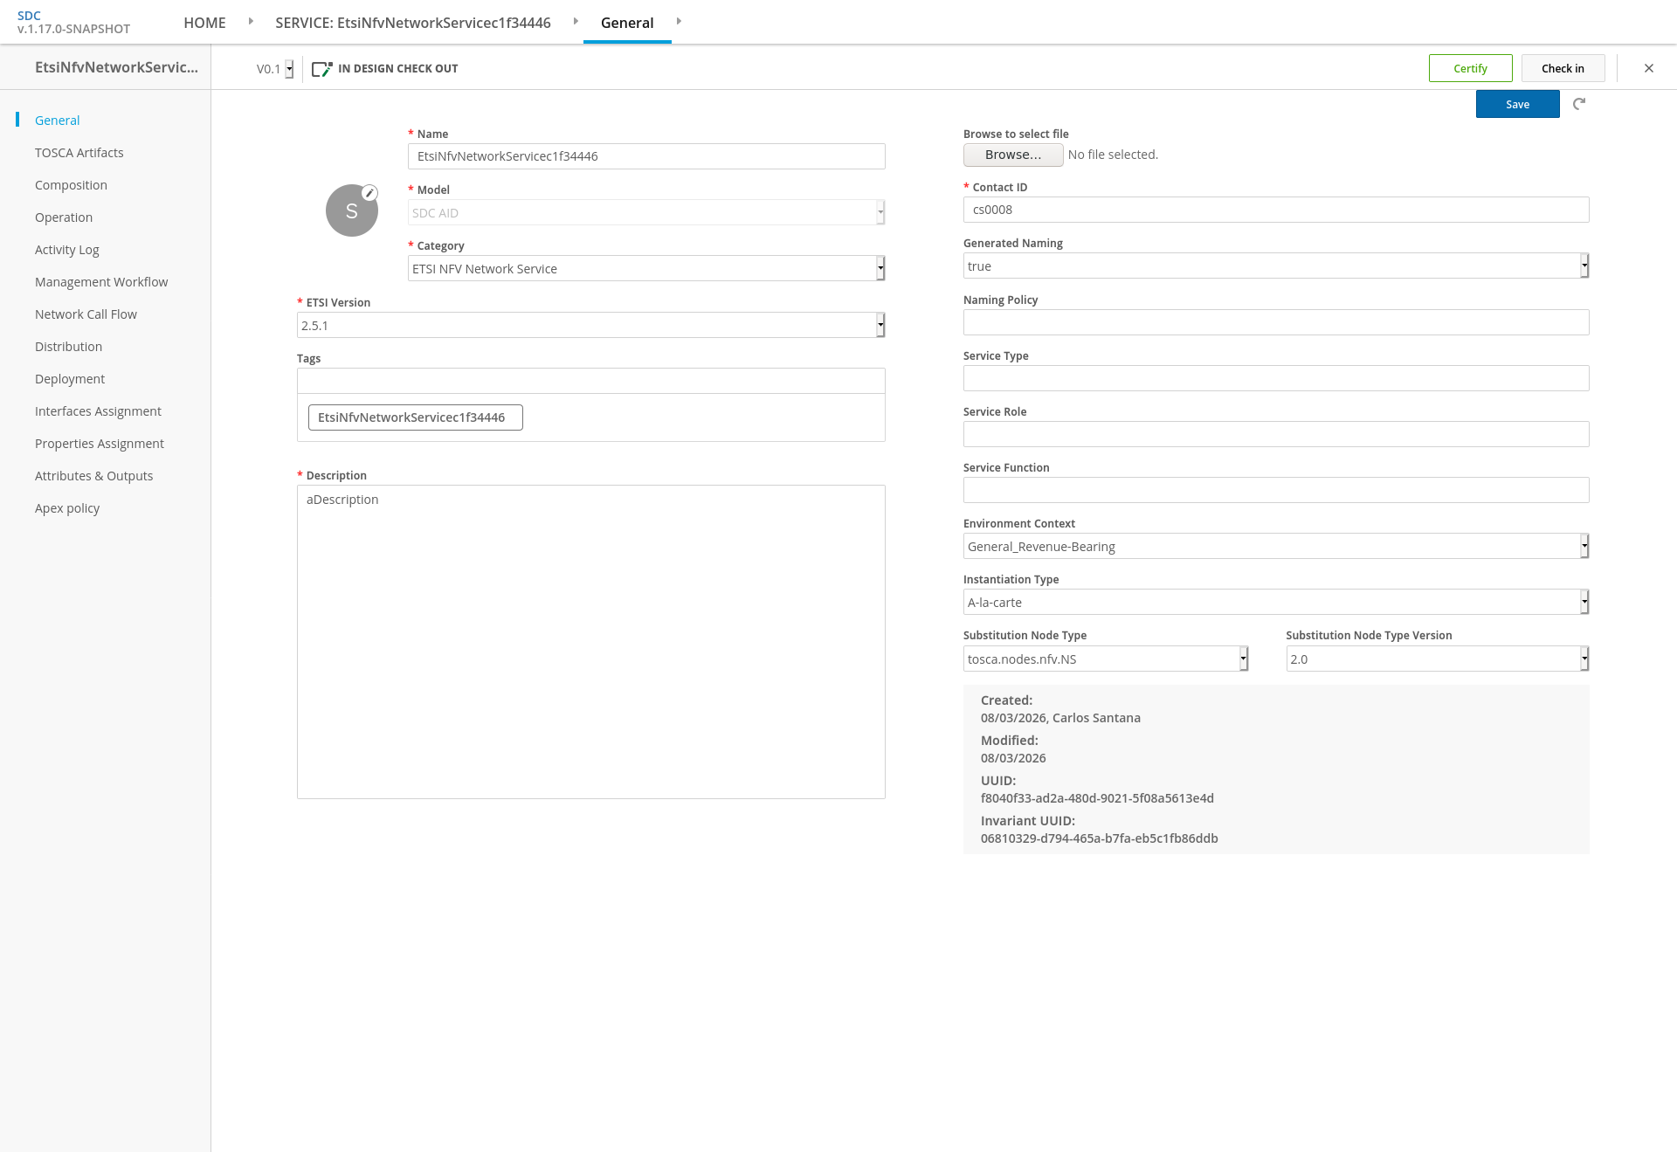Click the pencil edit icon on the service avatar
The image size is (1677, 1152).
370,193
